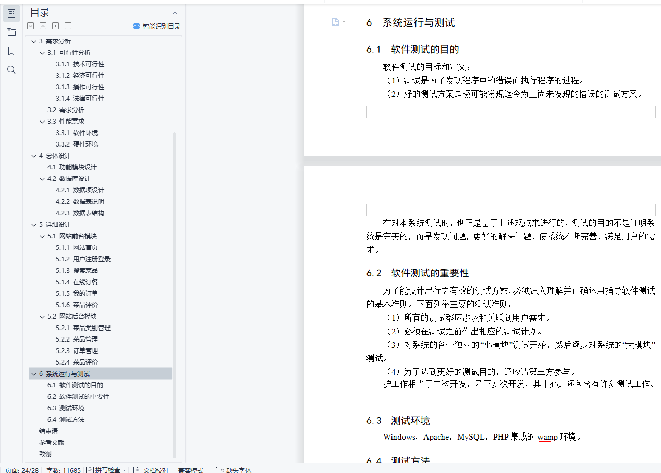
Task: Click 页面: 24/28 in status bar
Action: click(22, 470)
